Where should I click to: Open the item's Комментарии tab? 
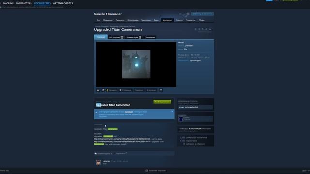pos(134,37)
